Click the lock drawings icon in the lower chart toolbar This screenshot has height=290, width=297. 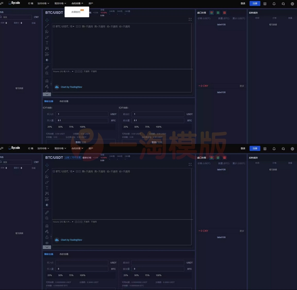coord(47,237)
